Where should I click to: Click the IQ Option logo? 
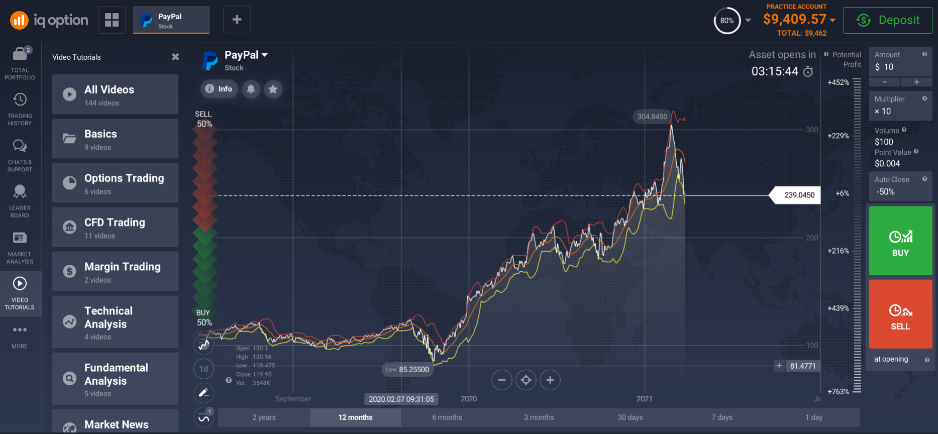pos(49,20)
